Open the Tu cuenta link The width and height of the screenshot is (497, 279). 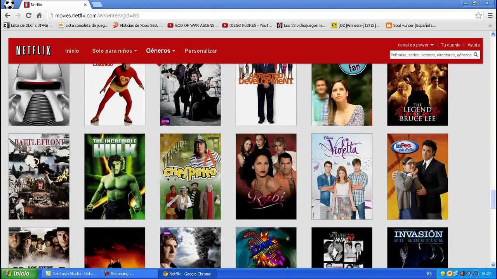click(450, 45)
